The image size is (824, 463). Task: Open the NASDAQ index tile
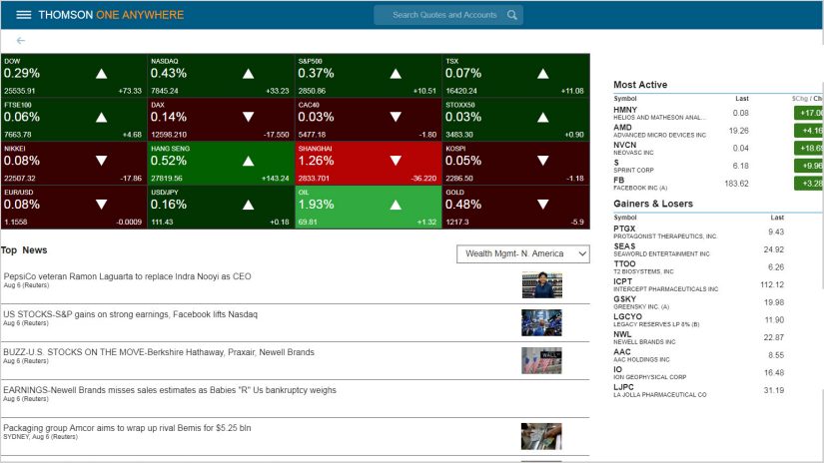(x=221, y=75)
